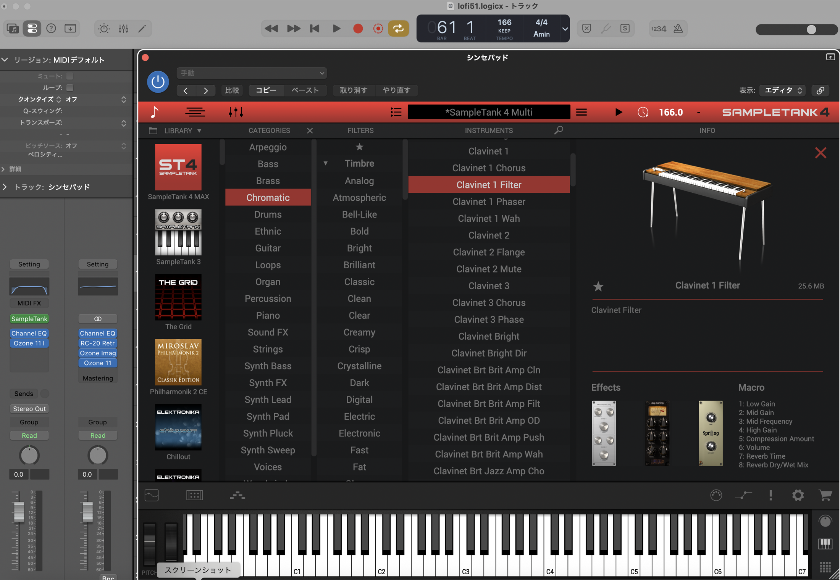Viewport: 840px width, 580px height.
Task: Favorite Clavinet 1 Filter star icon
Action: tap(598, 286)
